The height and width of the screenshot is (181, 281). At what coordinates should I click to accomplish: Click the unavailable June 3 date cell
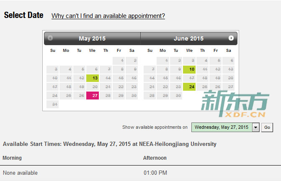tap(189, 61)
